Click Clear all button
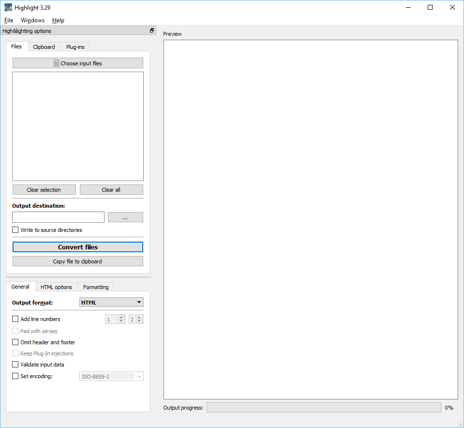Viewport: 464px width, 428px height. click(111, 190)
